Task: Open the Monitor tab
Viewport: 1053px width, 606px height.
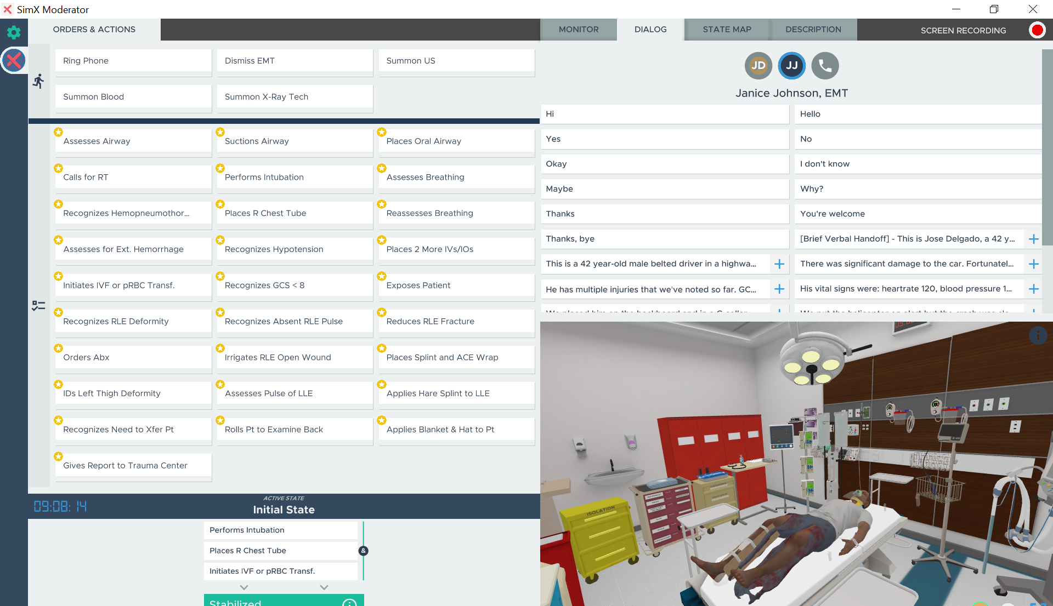Action: (578, 30)
